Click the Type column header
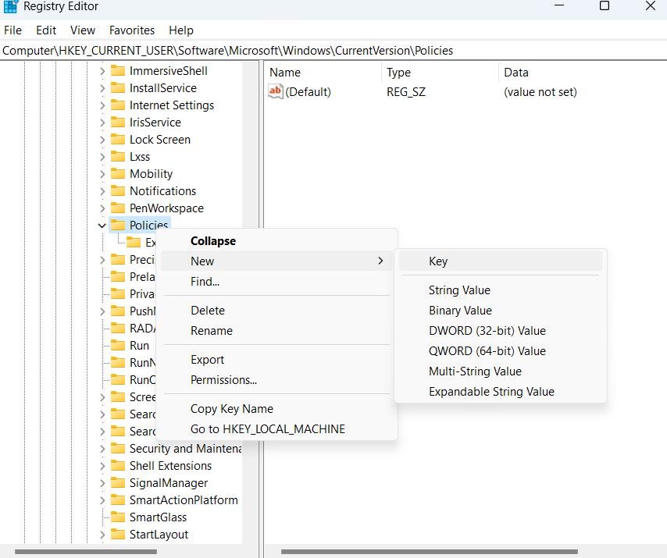 click(x=398, y=72)
